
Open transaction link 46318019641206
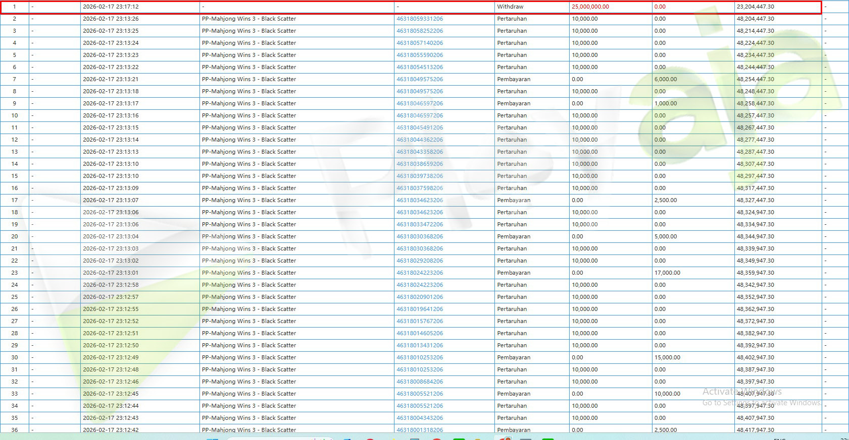(x=419, y=309)
